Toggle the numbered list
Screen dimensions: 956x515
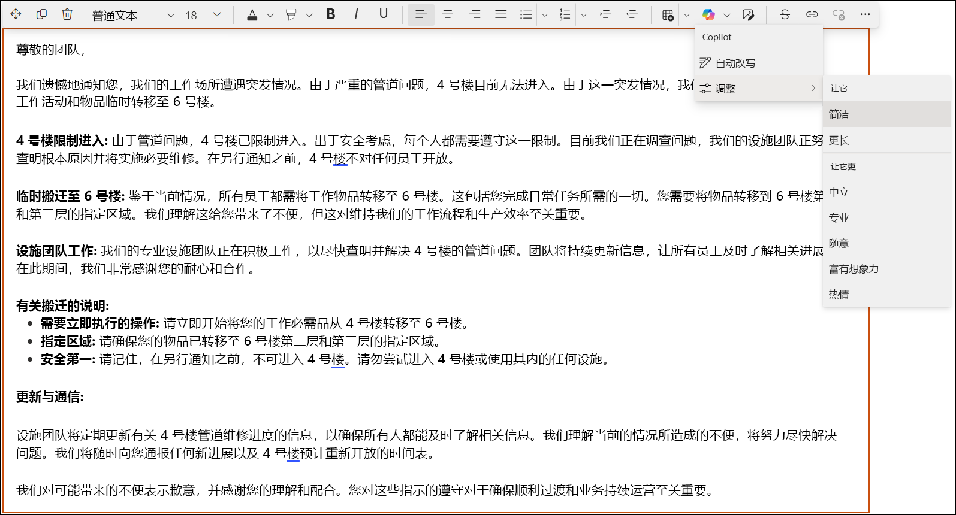coord(565,14)
